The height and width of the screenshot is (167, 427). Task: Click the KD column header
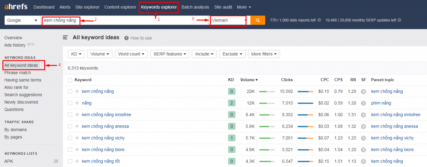[x=231, y=80]
